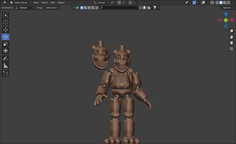Click the negative Z blue gizmo circle
The image size is (236, 144).
226,26
